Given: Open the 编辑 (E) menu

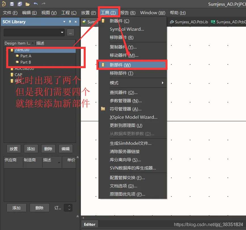Looking at the screenshot, I should [29, 13].
